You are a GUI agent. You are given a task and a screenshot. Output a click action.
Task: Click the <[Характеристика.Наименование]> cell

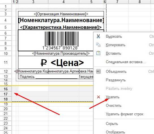tap(61, 27)
